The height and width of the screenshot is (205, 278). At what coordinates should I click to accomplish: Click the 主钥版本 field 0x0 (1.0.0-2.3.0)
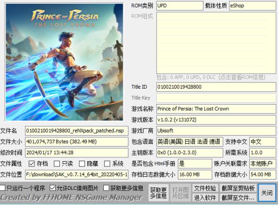pyautogui.click(x=190, y=153)
